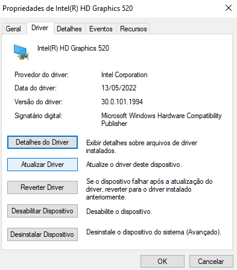Click the Data do driver label

tap(36, 88)
